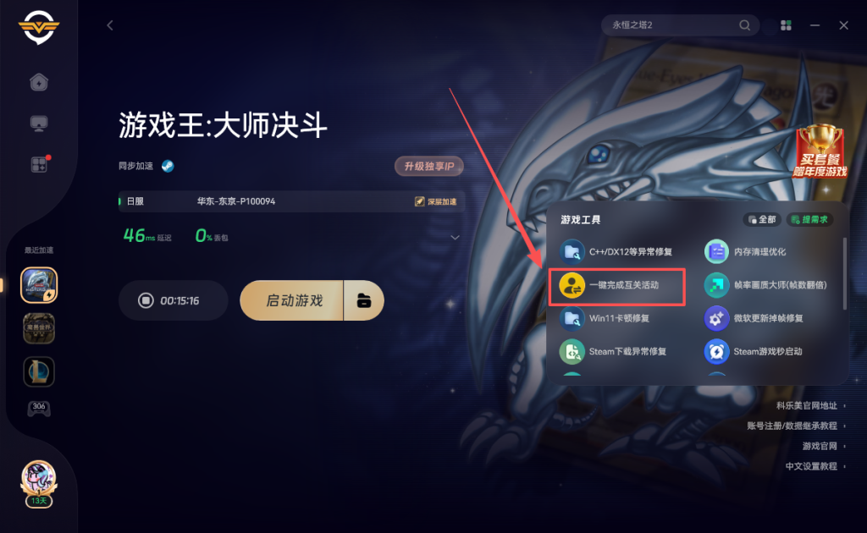
Task: Click 启动游戏 button
Action: (292, 300)
